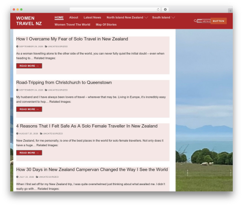Open 4 Reasons That I Felt Safe title
This screenshot has width=243, height=206.
(87, 126)
